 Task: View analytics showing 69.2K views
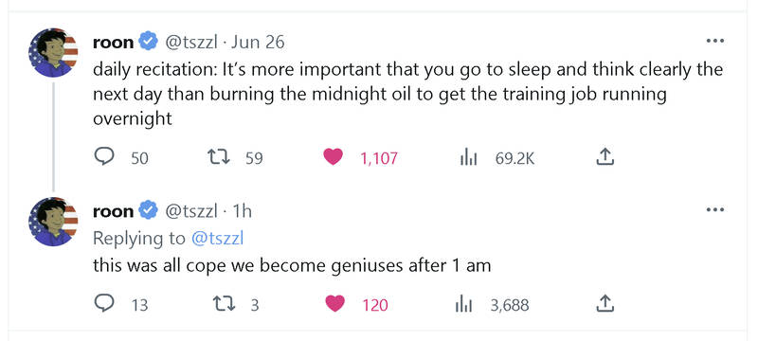(x=468, y=157)
